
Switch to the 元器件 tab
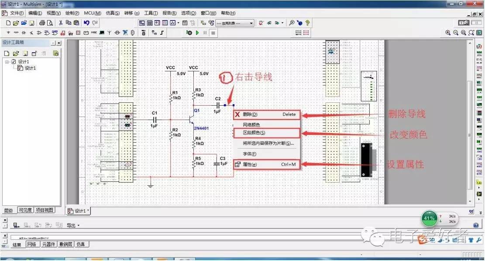tap(48, 244)
